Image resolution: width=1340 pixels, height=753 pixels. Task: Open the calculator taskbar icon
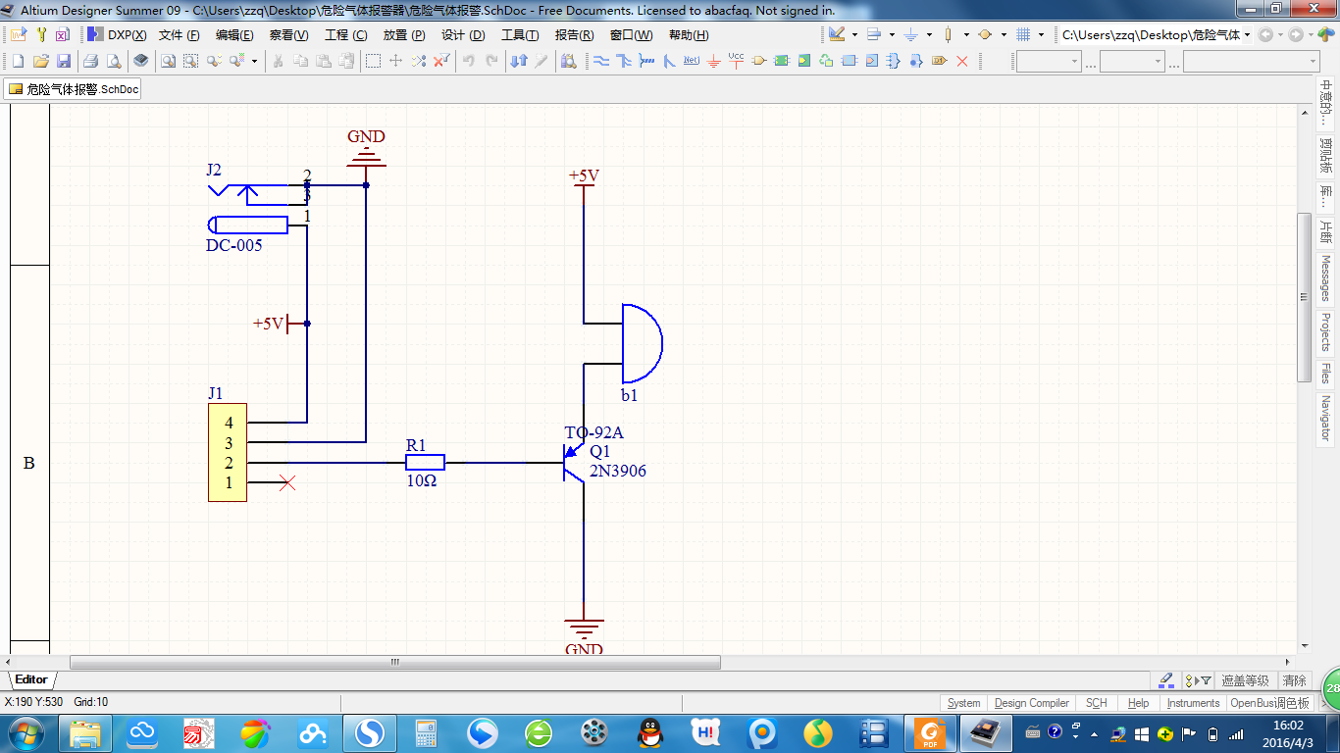[426, 732]
